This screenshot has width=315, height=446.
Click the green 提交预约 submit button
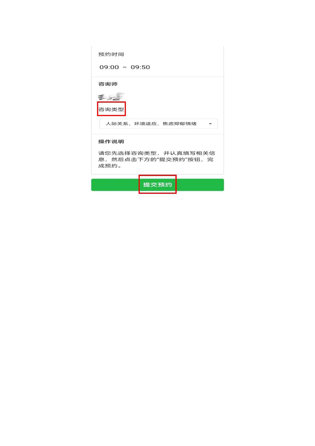tap(157, 185)
